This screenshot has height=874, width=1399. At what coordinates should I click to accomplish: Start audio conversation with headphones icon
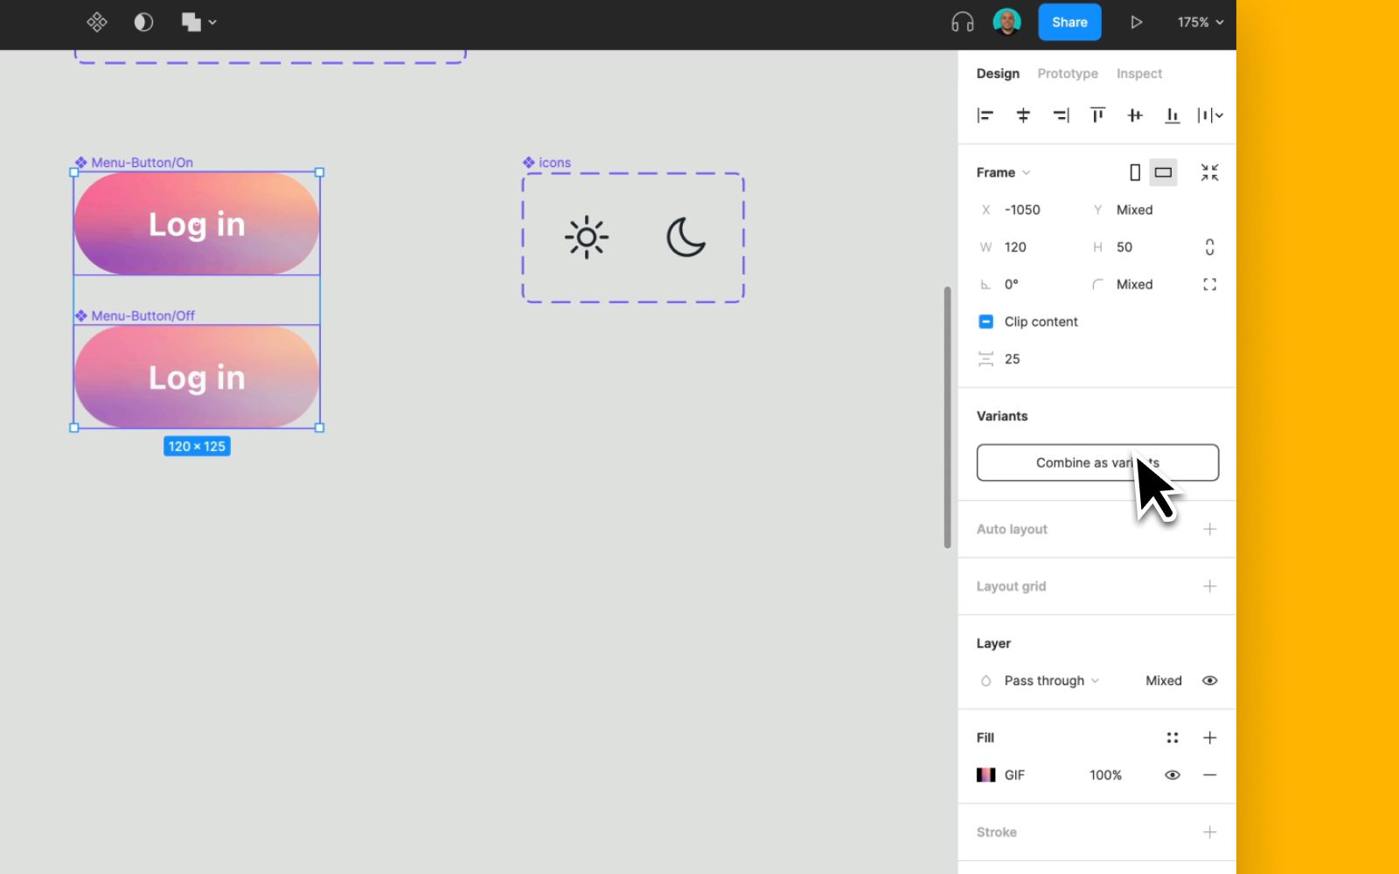[x=962, y=22]
